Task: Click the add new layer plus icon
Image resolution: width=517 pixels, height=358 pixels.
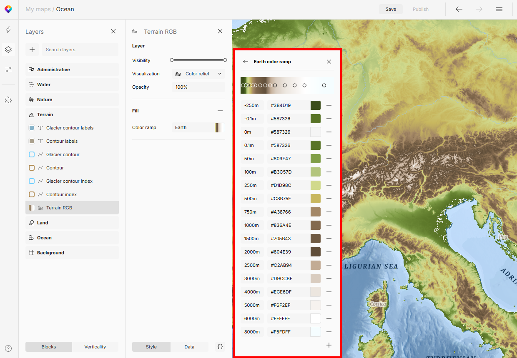Action: tap(32, 50)
